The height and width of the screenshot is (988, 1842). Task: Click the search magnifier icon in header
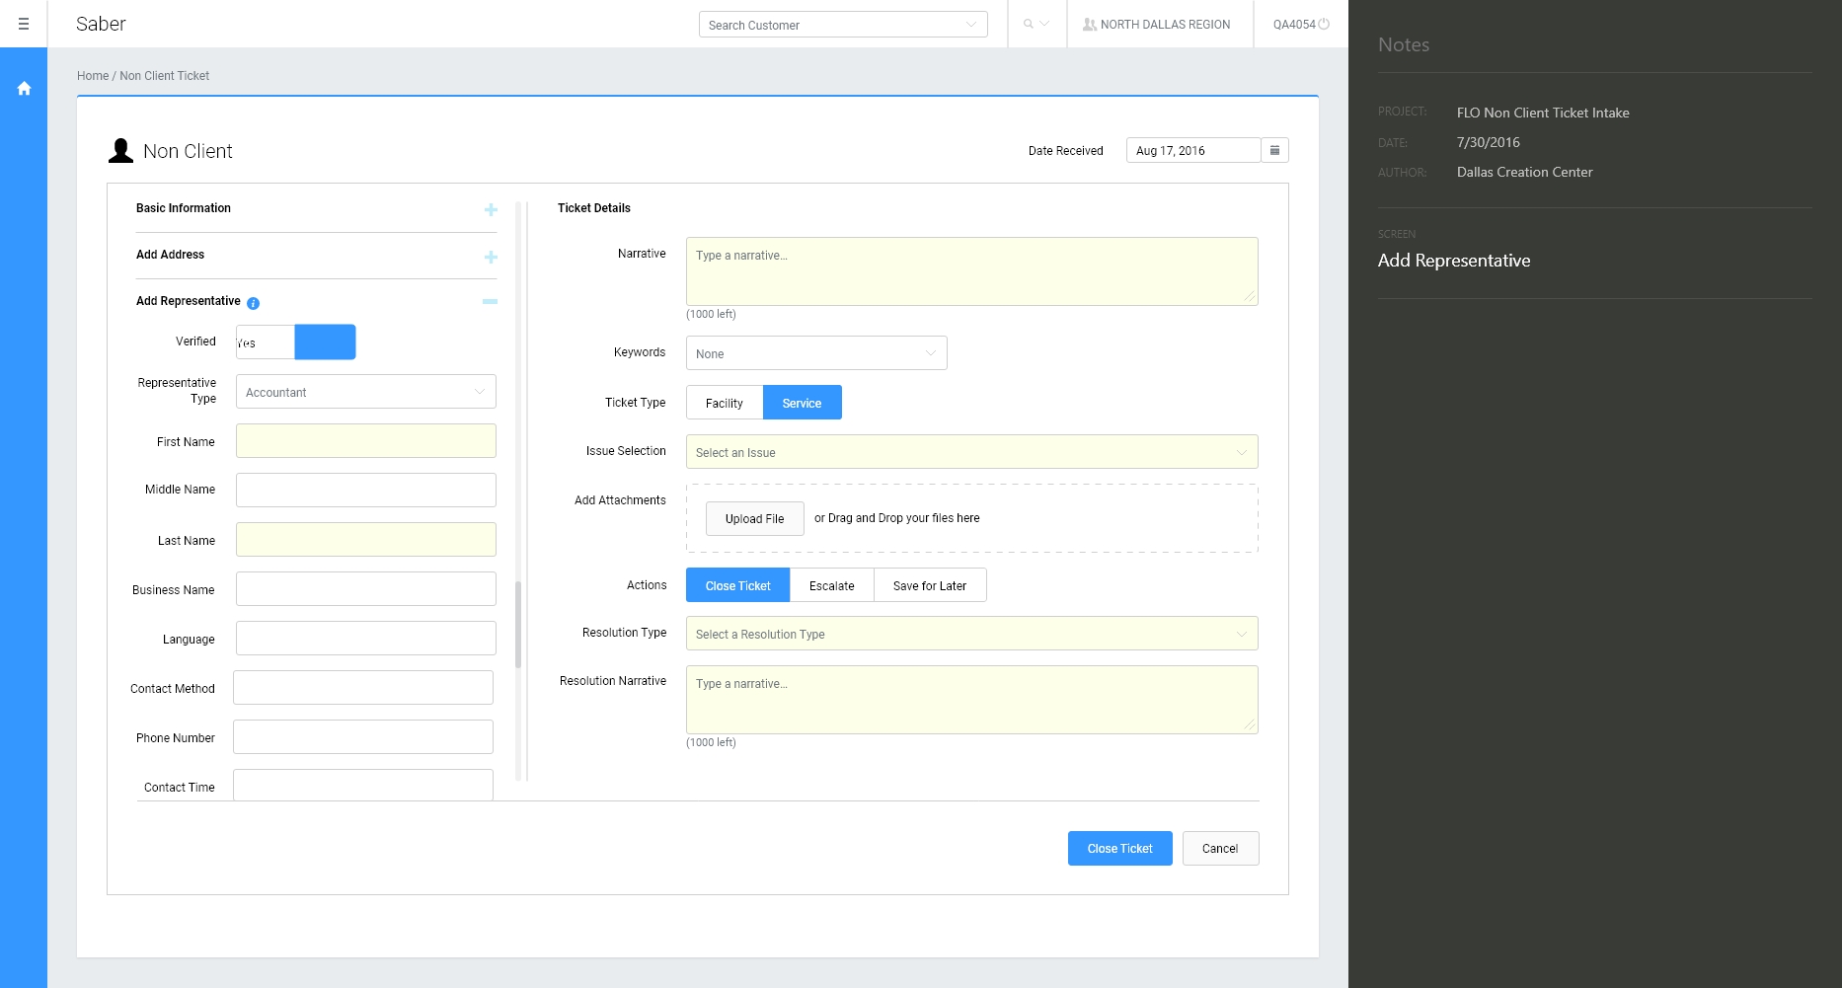pyautogui.click(x=1029, y=24)
